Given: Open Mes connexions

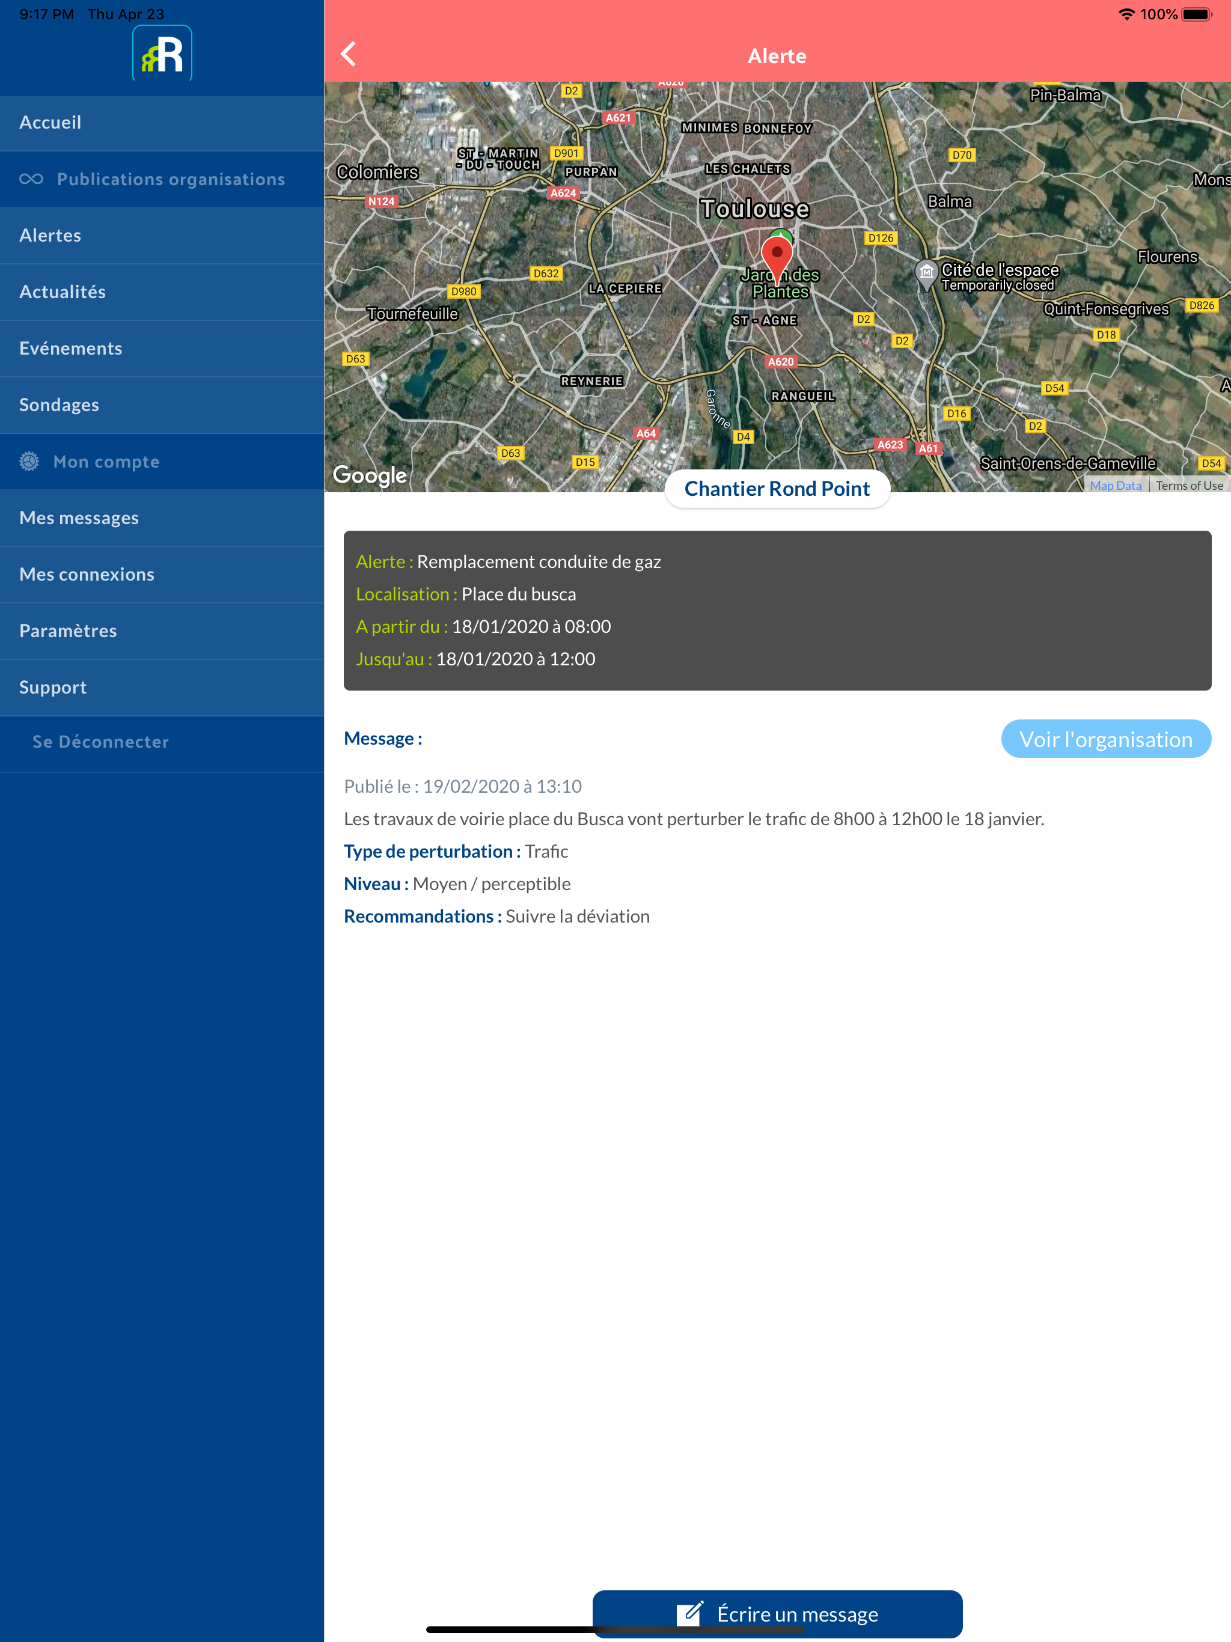Looking at the screenshot, I should click(x=162, y=574).
